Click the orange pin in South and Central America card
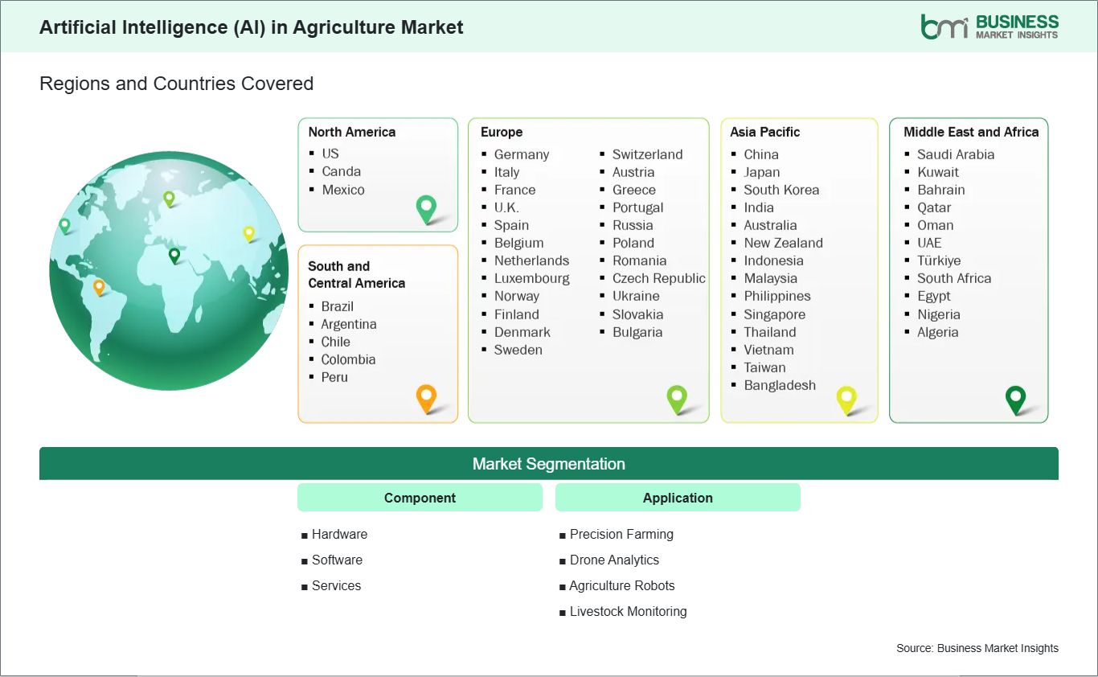This screenshot has height=677, width=1098. coord(424,397)
